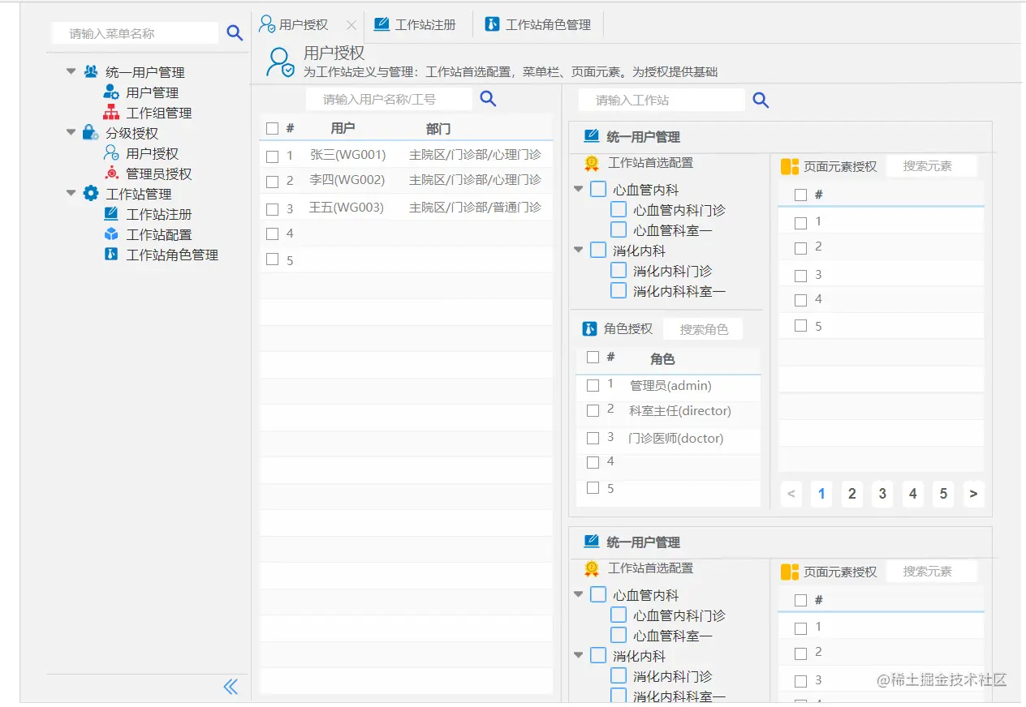Image resolution: width=1026 pixels, height=707 pixels.
Task: Click the menu search magnifier icon
Action: 235,33
